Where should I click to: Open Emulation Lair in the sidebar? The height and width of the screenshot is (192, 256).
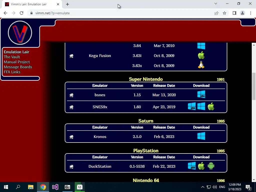[x=16, y=52]
